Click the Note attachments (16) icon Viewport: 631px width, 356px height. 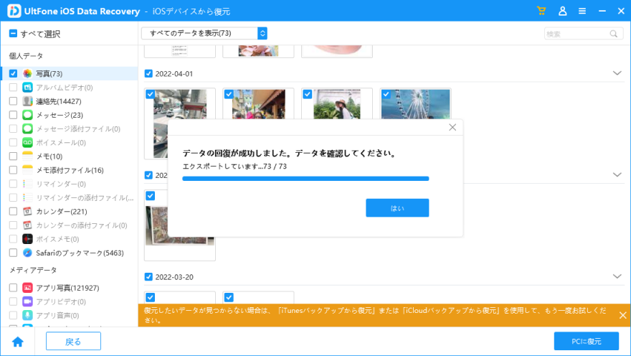coord(27,170)
